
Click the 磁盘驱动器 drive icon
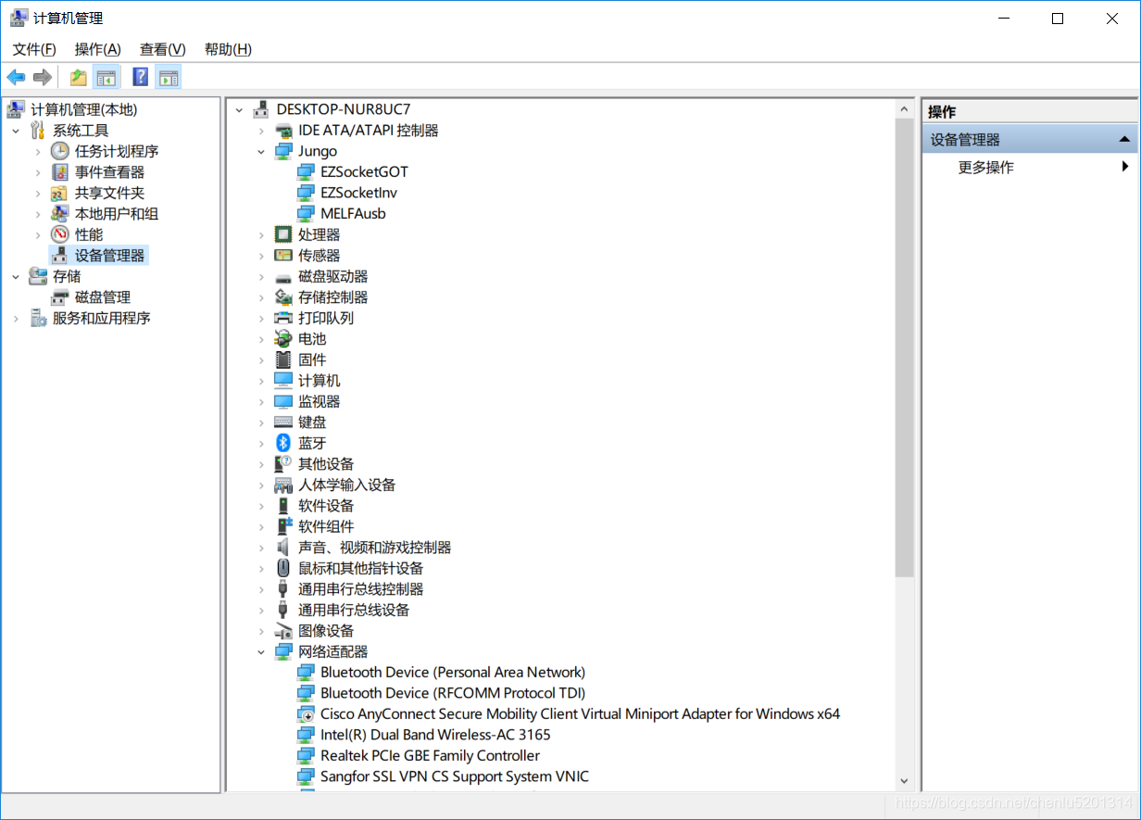283,276
